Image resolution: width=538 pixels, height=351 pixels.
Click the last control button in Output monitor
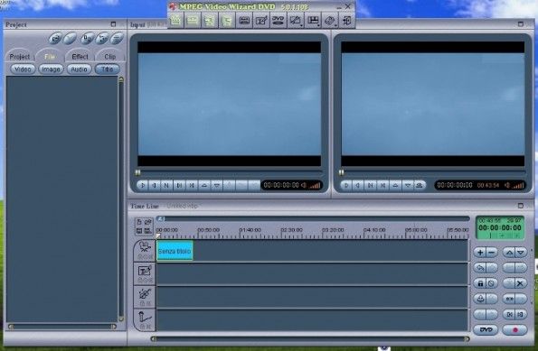click(x=420, y=185)
